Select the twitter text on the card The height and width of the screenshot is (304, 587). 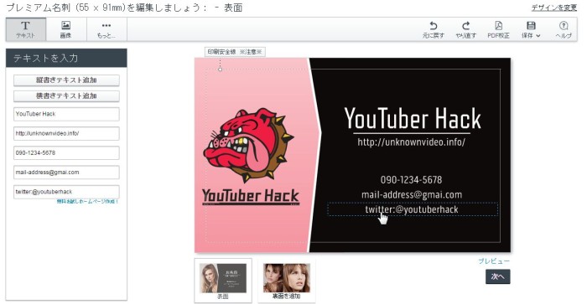coord(413,209)
